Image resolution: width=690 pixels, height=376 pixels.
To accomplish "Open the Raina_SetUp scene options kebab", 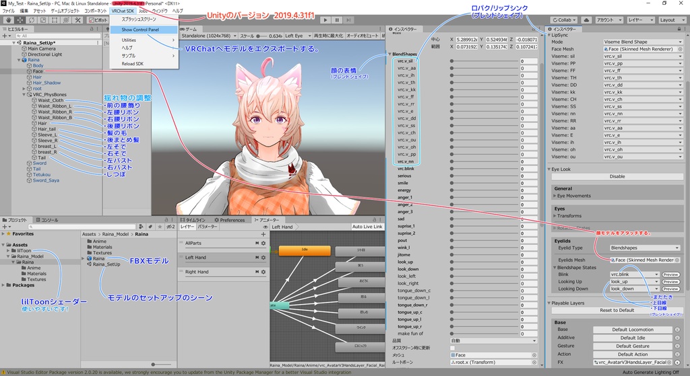I will [98, 42].
